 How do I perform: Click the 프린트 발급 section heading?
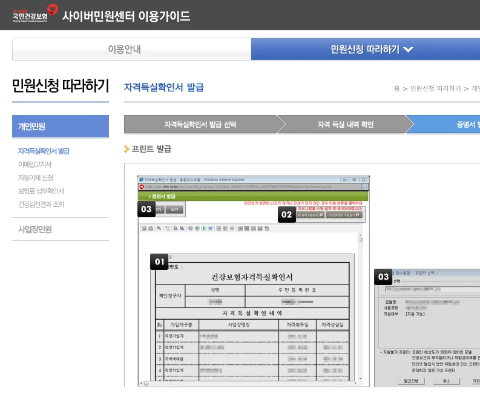(151, 149)
